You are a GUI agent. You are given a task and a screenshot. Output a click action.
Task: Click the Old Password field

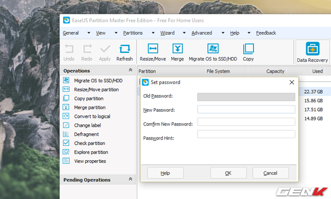coord(246,97)
